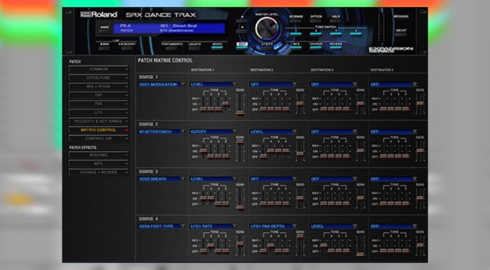The width and height of the screenshot is (490, 270).
Task: Open the LFO page
Action: [99, 112]
